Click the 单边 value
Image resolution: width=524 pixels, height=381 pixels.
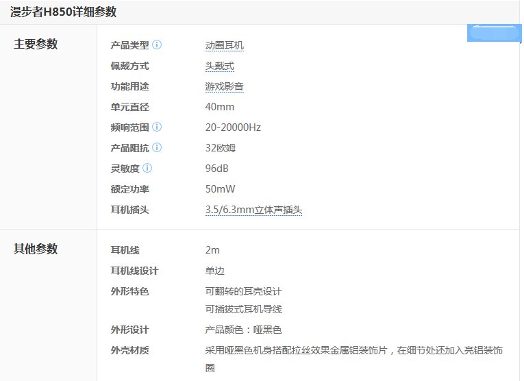(x=215, y=271)
